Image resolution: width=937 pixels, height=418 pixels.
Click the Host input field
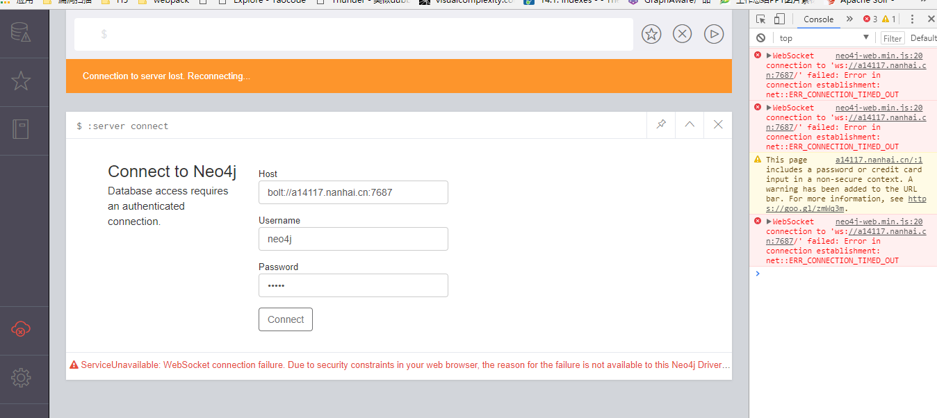click(353, 192)
